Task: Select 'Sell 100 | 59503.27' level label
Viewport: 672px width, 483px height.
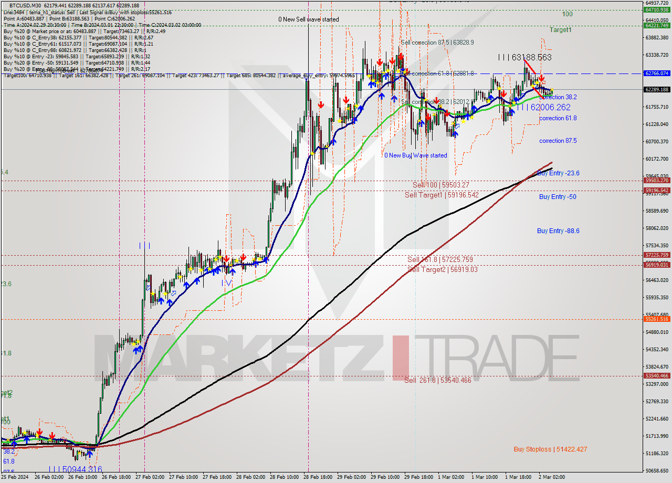Action: coord(441,185)
